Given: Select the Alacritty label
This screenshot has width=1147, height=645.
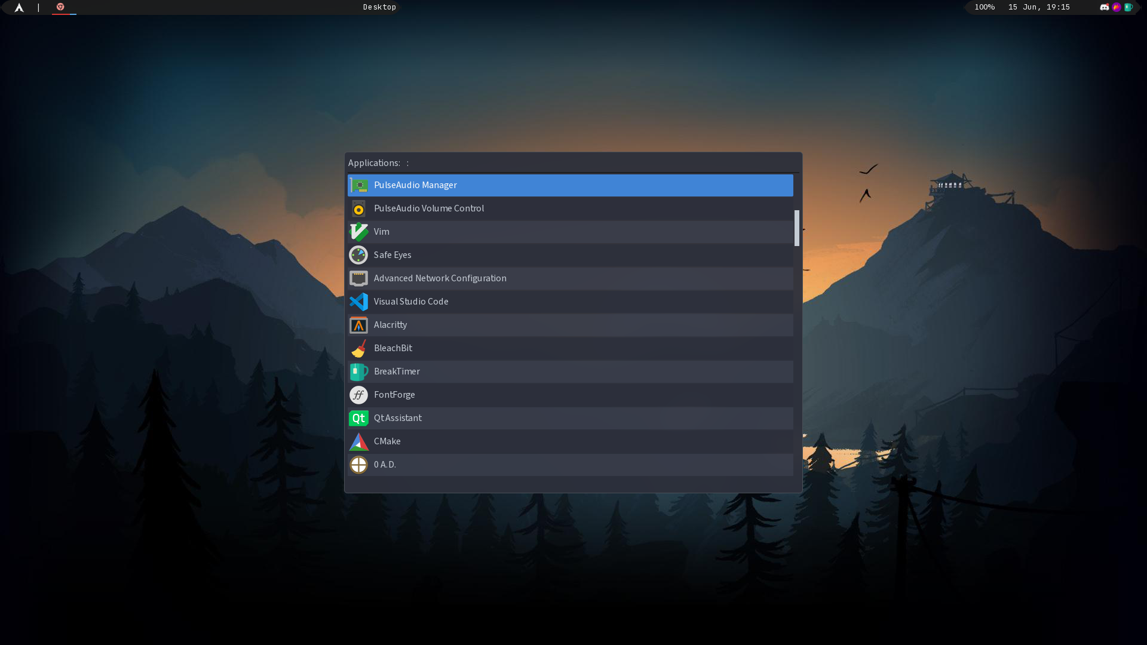Looking at the screenshot, I should coord(390,325).
